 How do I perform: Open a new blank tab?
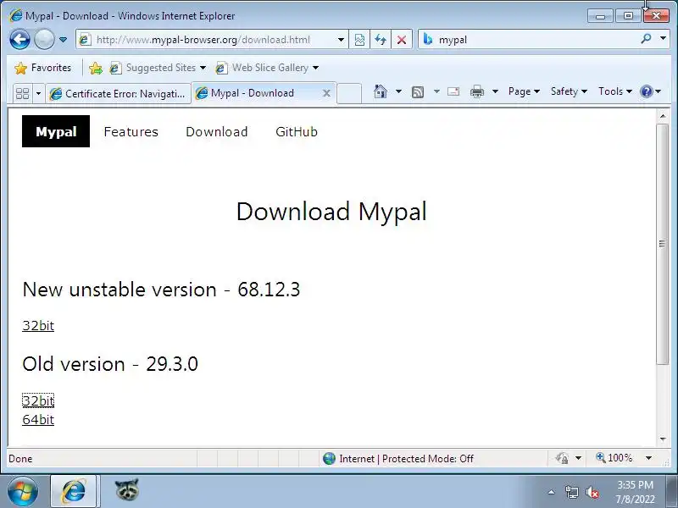point(349,93)
